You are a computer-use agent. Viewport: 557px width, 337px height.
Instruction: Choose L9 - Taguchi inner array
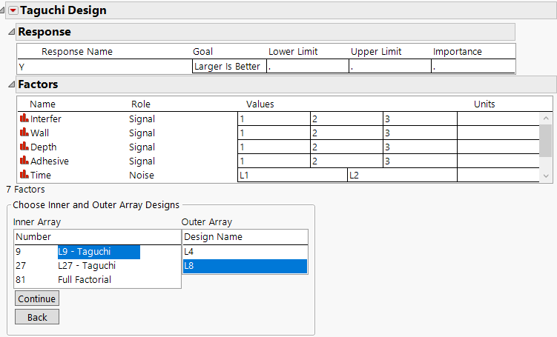[84, 252]
